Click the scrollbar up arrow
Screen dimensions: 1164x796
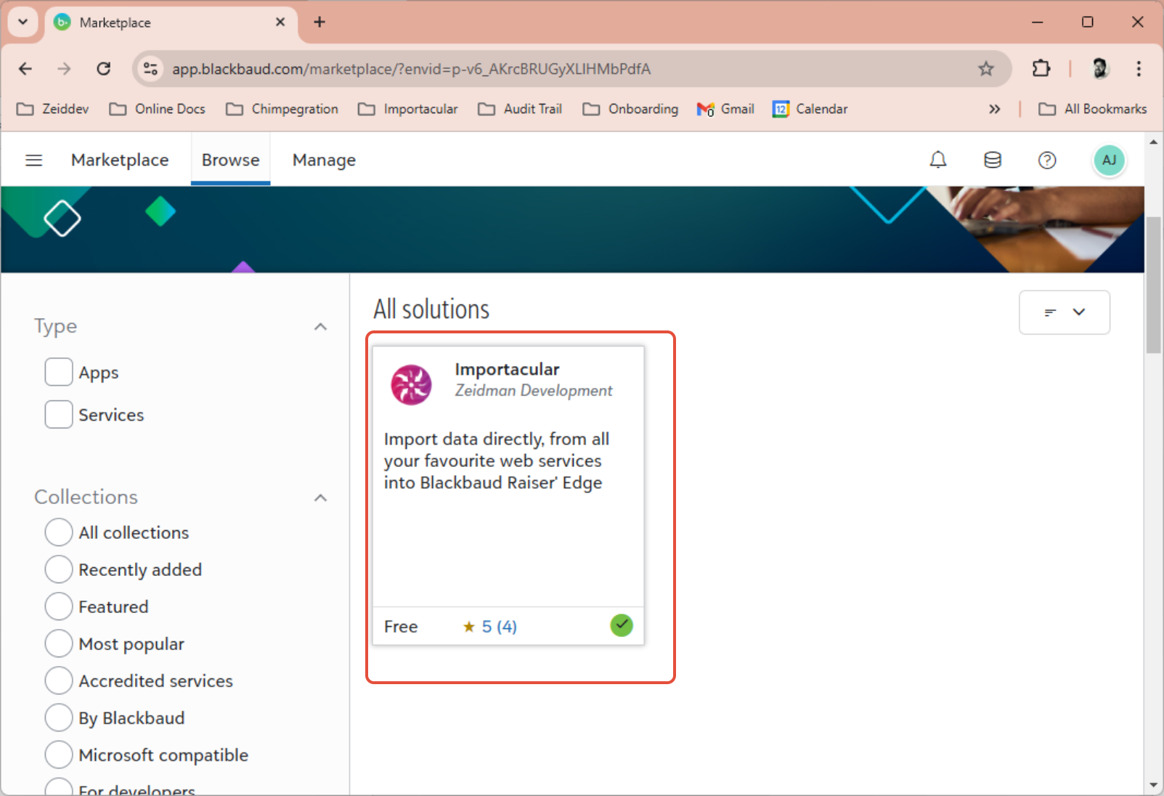pyautogui.click(x=1154, y=142)
